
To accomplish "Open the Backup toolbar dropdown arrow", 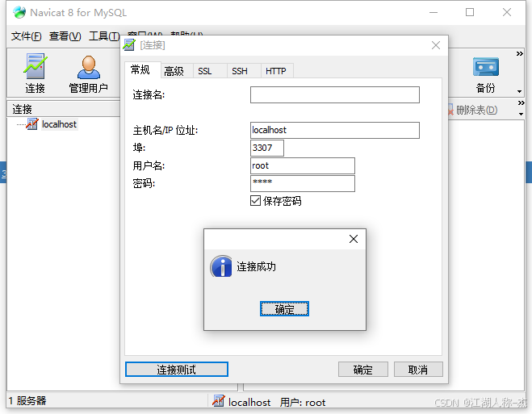I will tap(519, 91).
